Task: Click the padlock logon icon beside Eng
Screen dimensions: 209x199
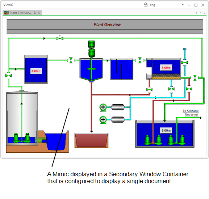Action: click(x=145, y=5)
